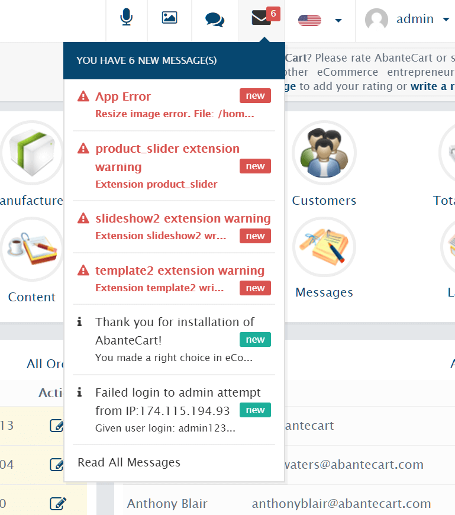Open product_slider extension warning message

click(174, 166)
